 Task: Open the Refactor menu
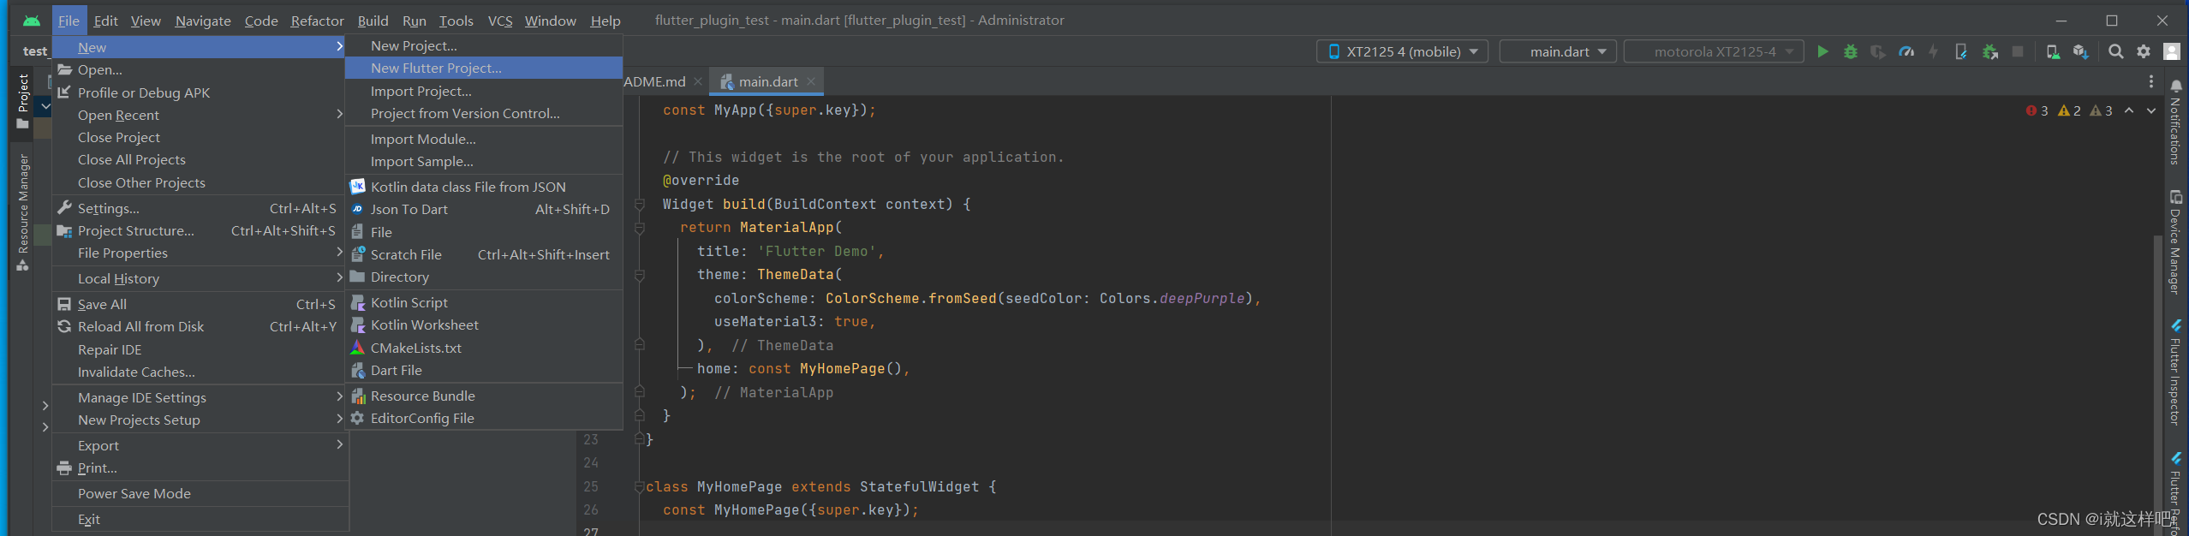click(317, 21)
